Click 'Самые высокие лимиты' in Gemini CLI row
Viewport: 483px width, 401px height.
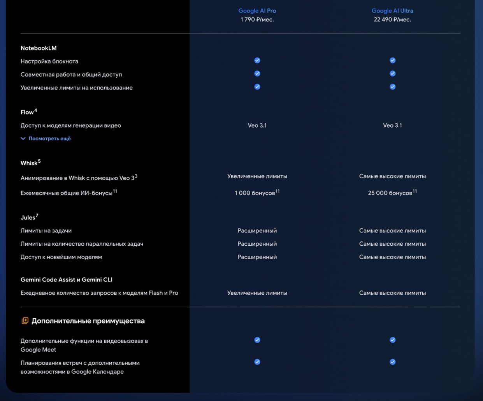[392, 293]
